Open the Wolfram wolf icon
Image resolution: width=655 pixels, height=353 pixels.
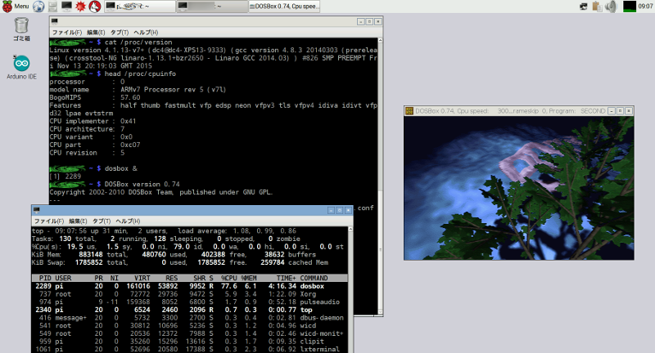[95, 7]
